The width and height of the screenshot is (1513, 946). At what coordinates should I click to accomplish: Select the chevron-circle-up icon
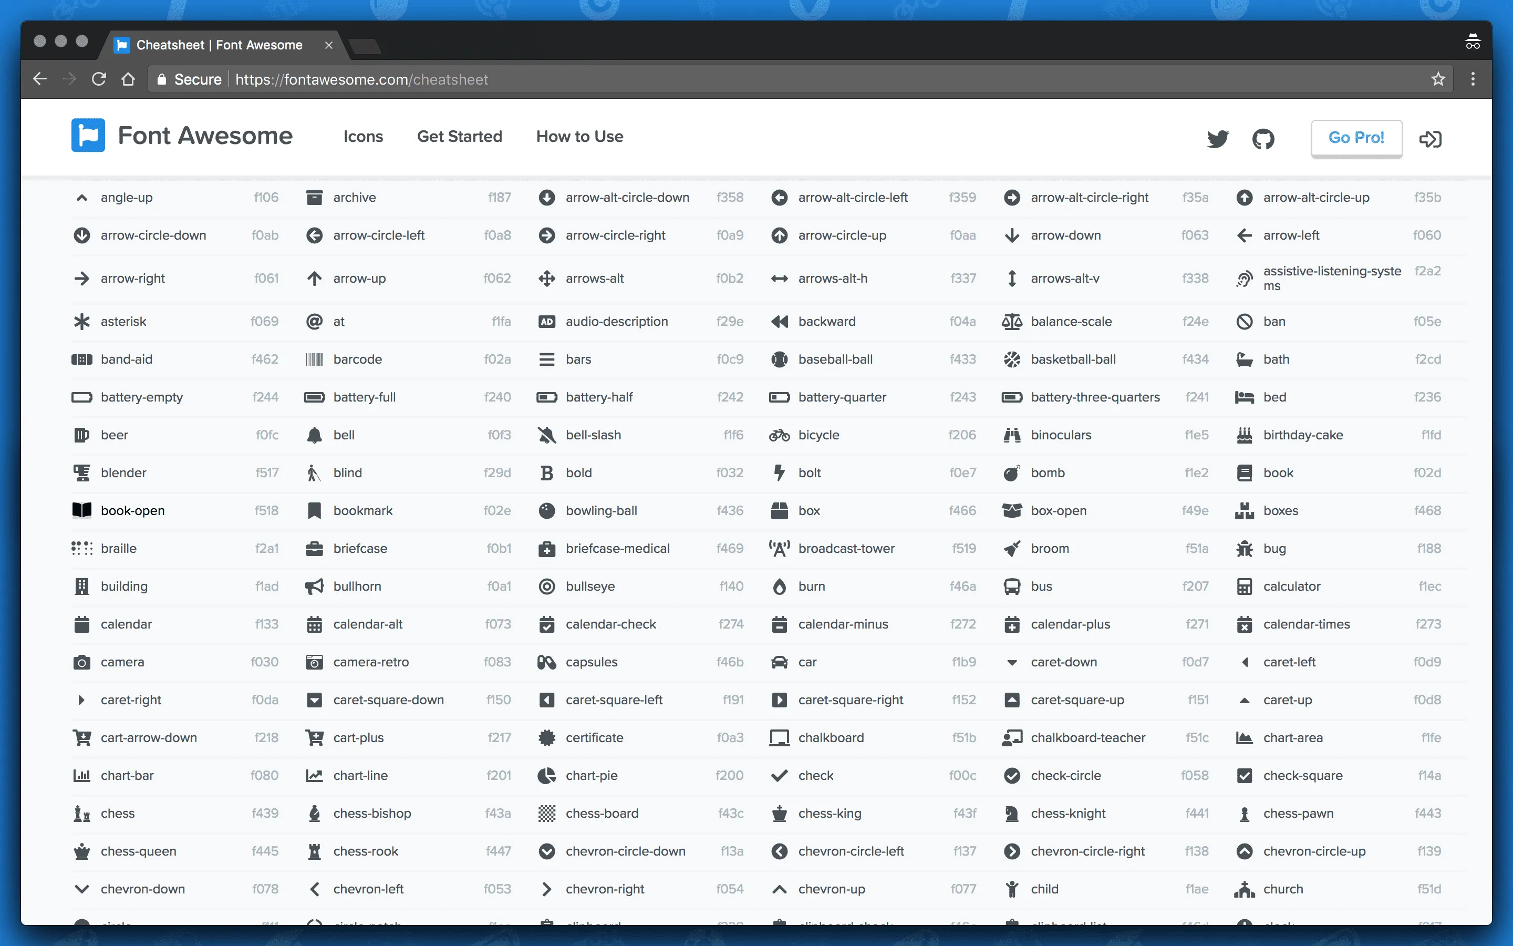(x=1245, y=851)
